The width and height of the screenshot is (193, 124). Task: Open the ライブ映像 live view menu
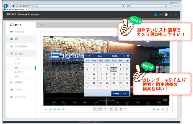tap(19, 32)
